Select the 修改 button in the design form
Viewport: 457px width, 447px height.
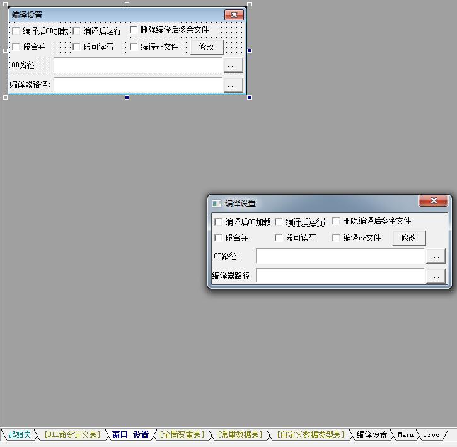(x=207, y=47)
